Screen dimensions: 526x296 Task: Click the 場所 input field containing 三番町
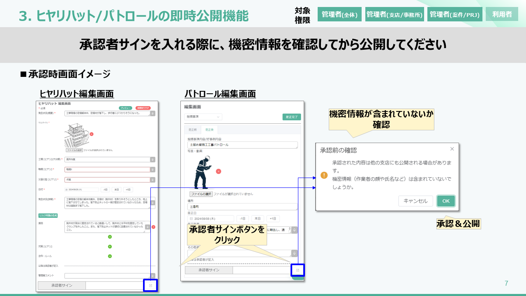point(242,206)
